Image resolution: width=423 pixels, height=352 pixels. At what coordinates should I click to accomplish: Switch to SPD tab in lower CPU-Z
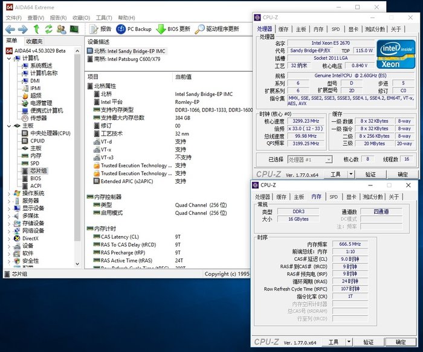click(334, 197)
